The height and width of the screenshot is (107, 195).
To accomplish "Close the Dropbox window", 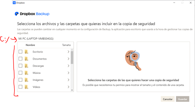I will coord(191,3).
